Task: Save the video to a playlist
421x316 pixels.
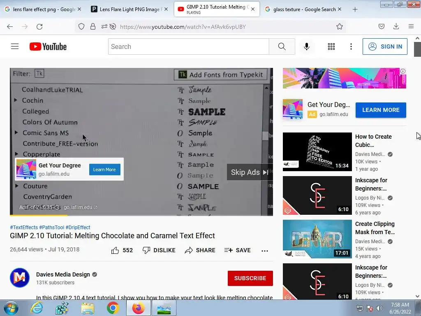Action: click(x=237, y=250)
